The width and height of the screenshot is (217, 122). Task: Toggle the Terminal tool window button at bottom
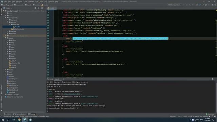(32, 114)
